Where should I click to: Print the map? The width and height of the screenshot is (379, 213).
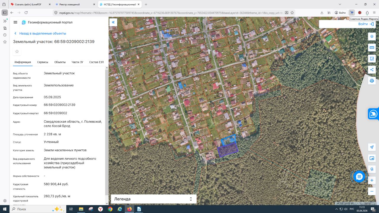coord(372,81)
